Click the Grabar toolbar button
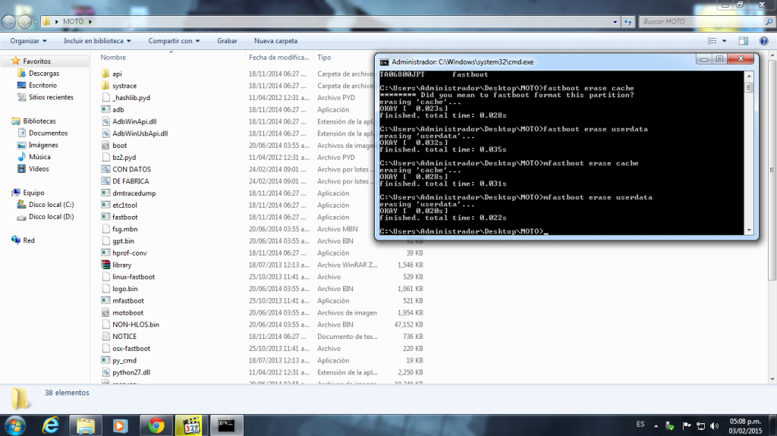777x436 pixels. click(x=227, y=41)
